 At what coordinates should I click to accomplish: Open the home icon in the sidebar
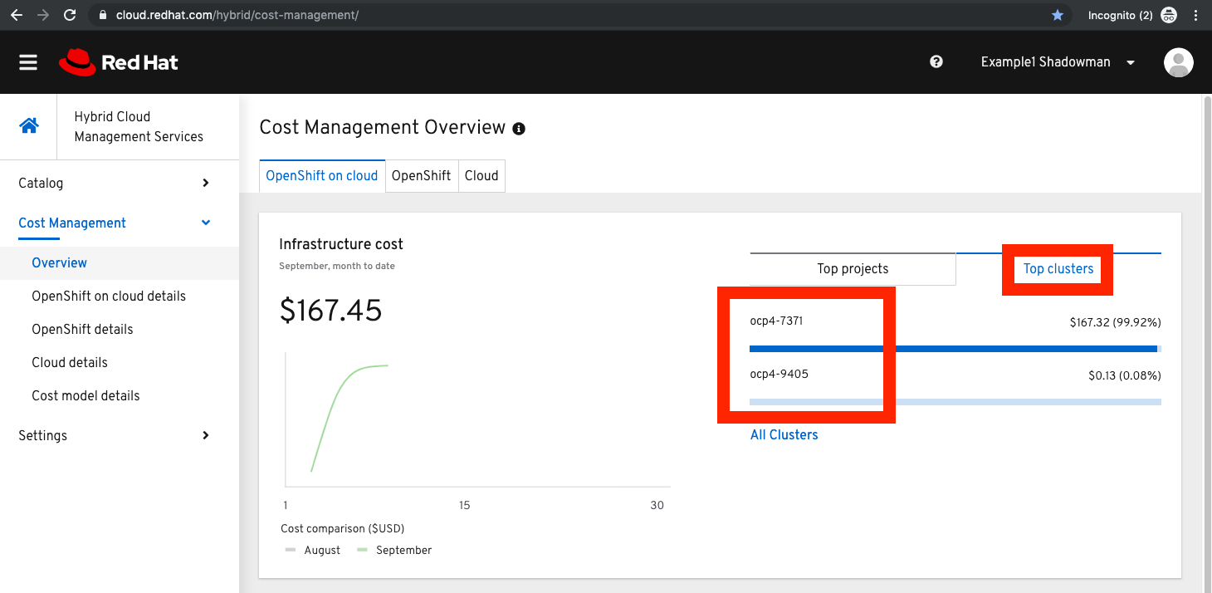pos(29,125)
